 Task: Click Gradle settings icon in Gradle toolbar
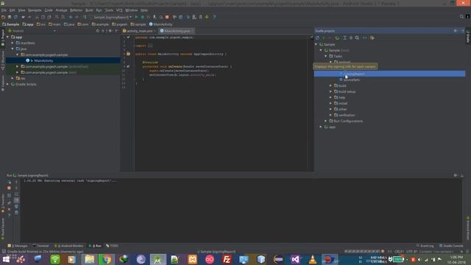(x=372, y=38)
